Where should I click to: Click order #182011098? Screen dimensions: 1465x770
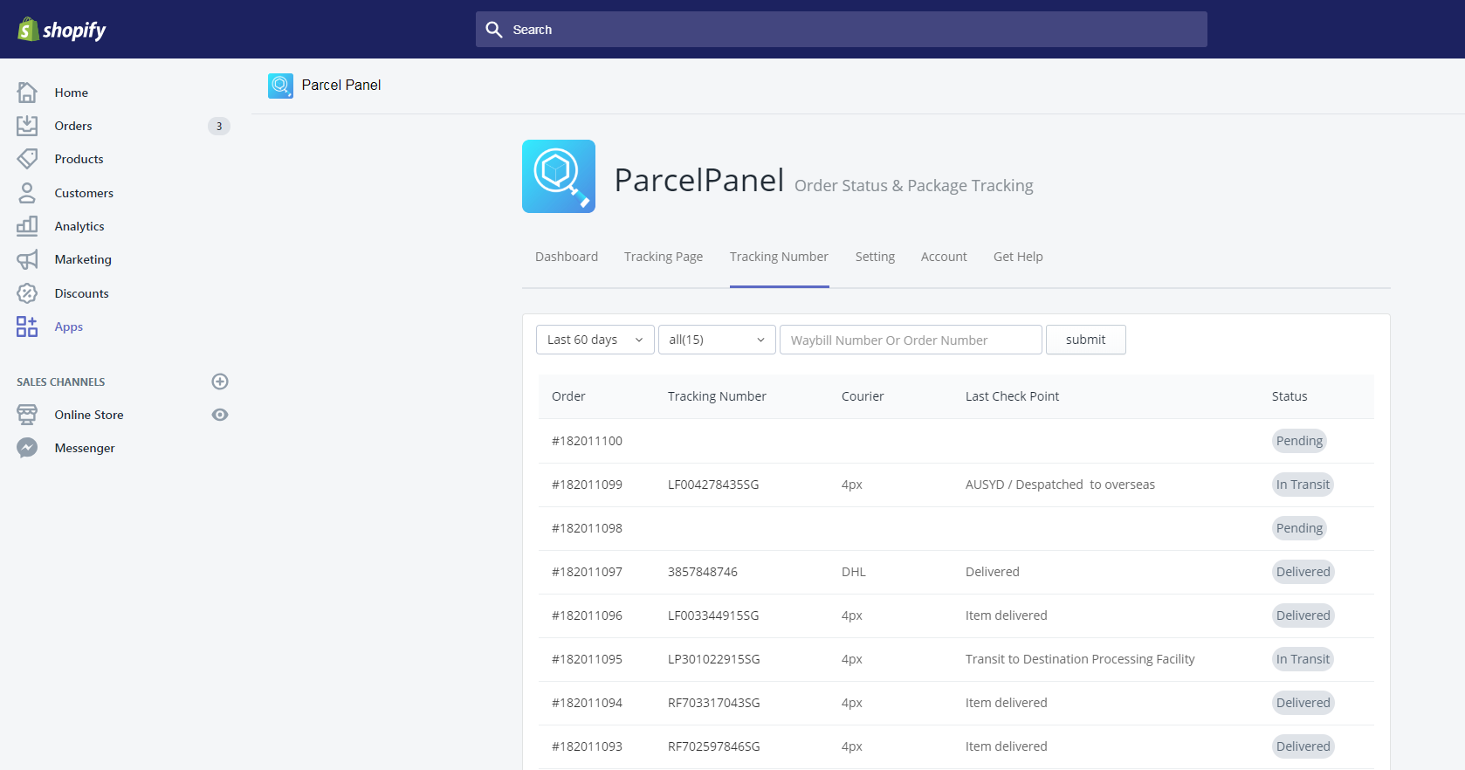point(587,528)
